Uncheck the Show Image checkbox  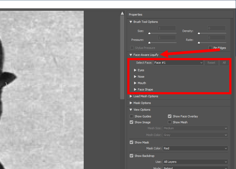[131, 122]
